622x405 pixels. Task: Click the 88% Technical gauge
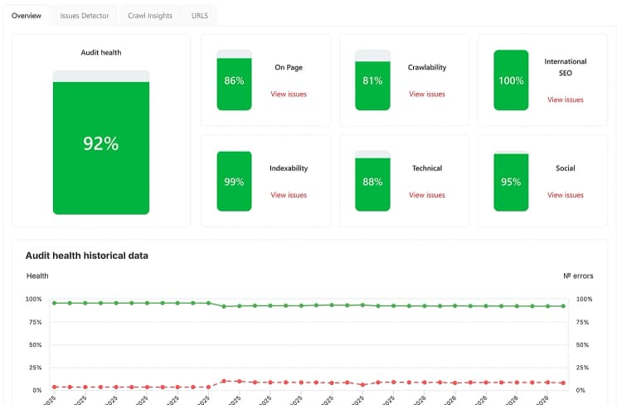tap(372, 181)
